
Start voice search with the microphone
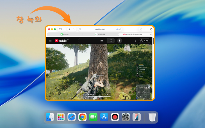tap(120, 41)
